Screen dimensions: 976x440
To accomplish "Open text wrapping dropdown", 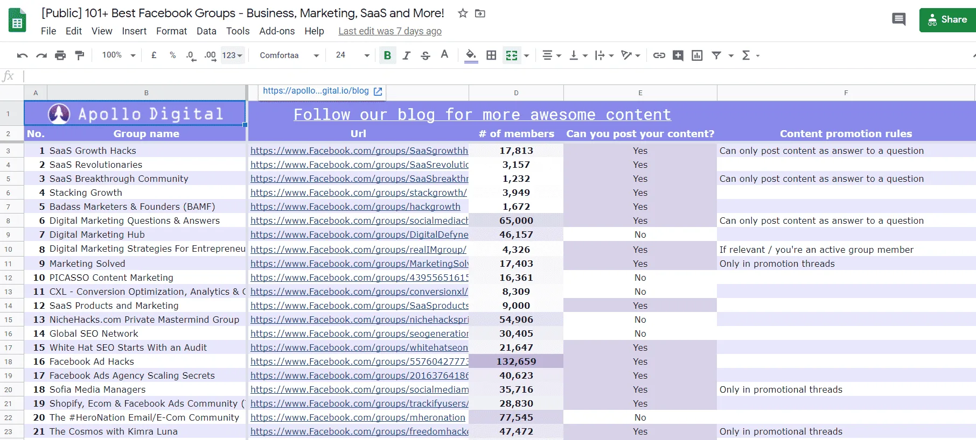I will [604, 55].
